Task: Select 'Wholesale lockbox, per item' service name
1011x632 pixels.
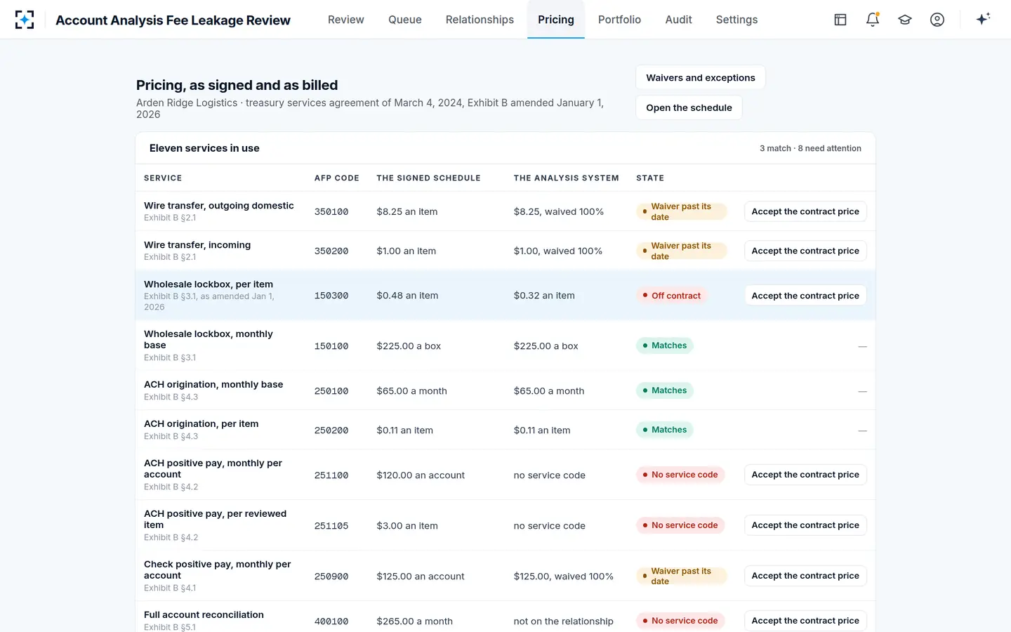Action: point(209,284)
